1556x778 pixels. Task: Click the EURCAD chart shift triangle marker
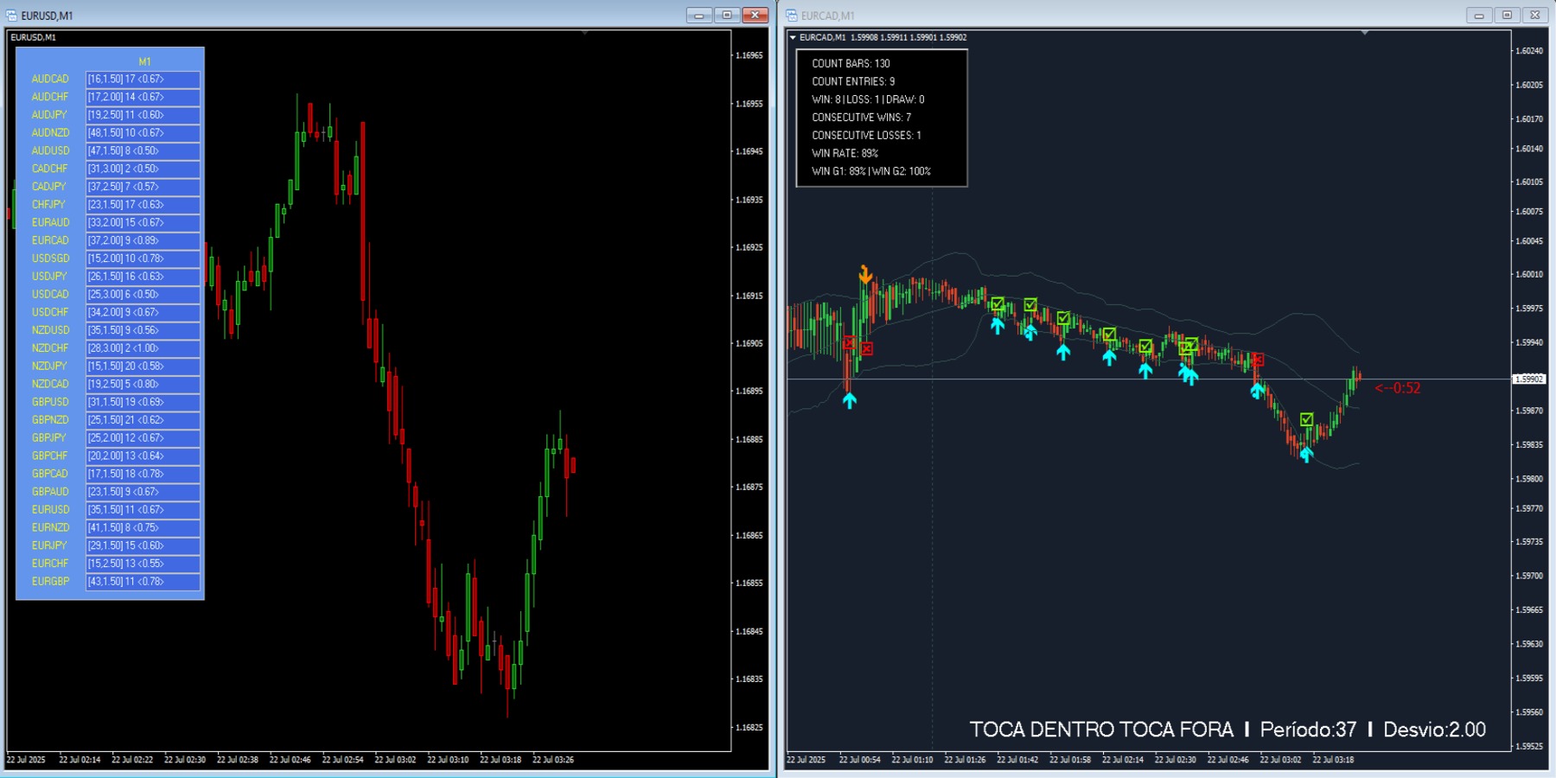1365,33
